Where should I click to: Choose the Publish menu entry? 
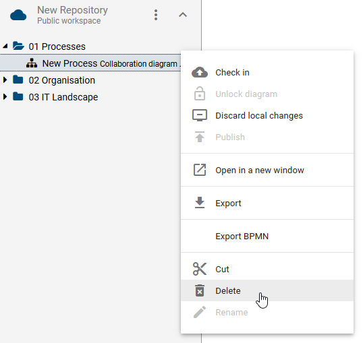[267, 137]
